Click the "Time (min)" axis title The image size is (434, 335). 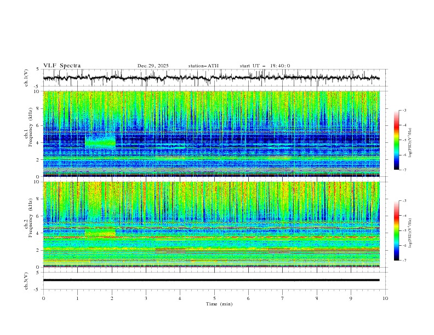point(219,304)
